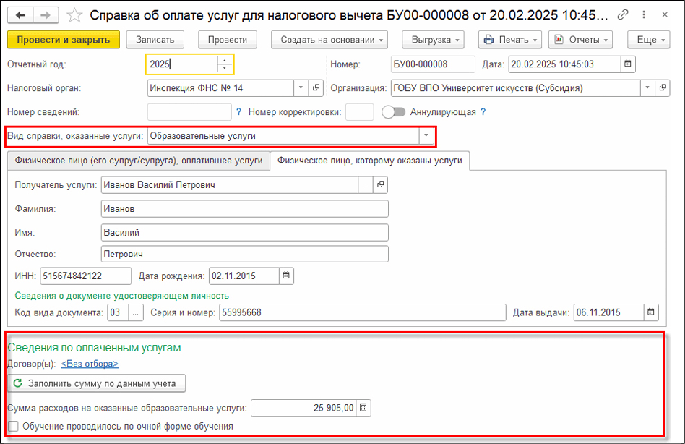Open the Без отбора contracts link
Screen dimensions: 685x444
click(x=90, y=364)
